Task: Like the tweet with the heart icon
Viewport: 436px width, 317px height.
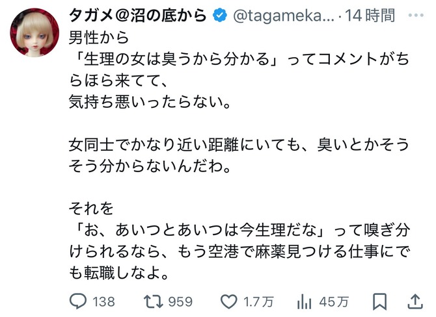Action: pyautogui.click(x=228, y=301)
